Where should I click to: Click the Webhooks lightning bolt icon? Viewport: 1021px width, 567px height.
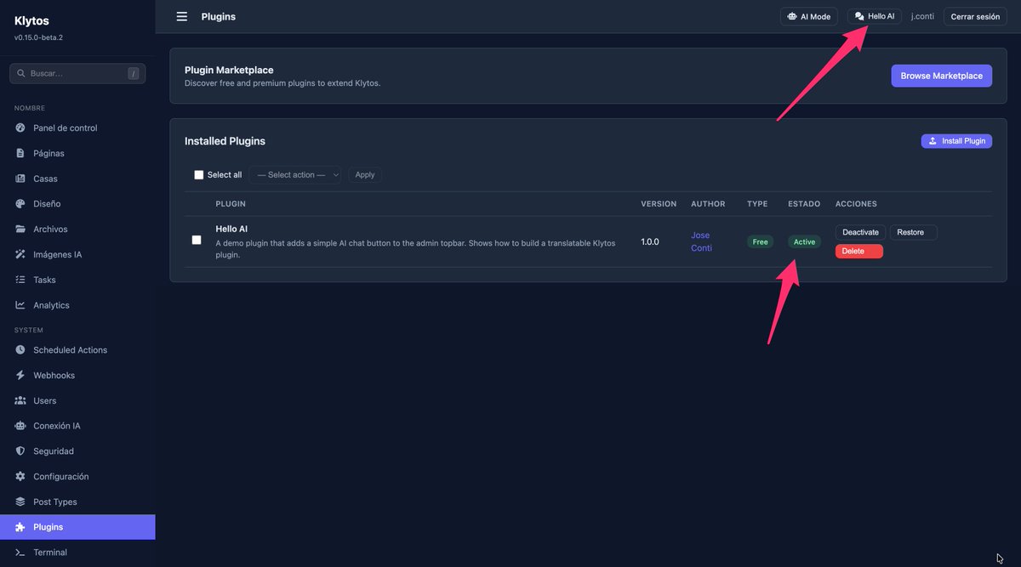click(x=20, y=375)
